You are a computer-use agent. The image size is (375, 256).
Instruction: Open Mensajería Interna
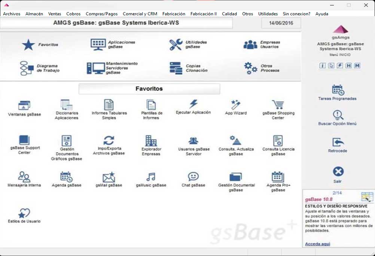(24, 179)
